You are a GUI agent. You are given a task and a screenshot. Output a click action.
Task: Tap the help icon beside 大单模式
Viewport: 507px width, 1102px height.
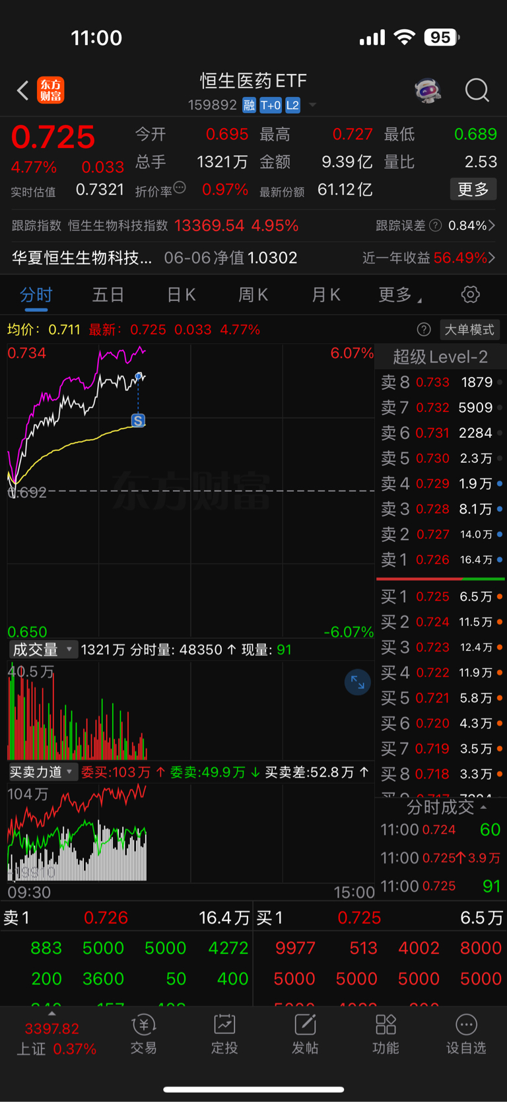[424, 329]
